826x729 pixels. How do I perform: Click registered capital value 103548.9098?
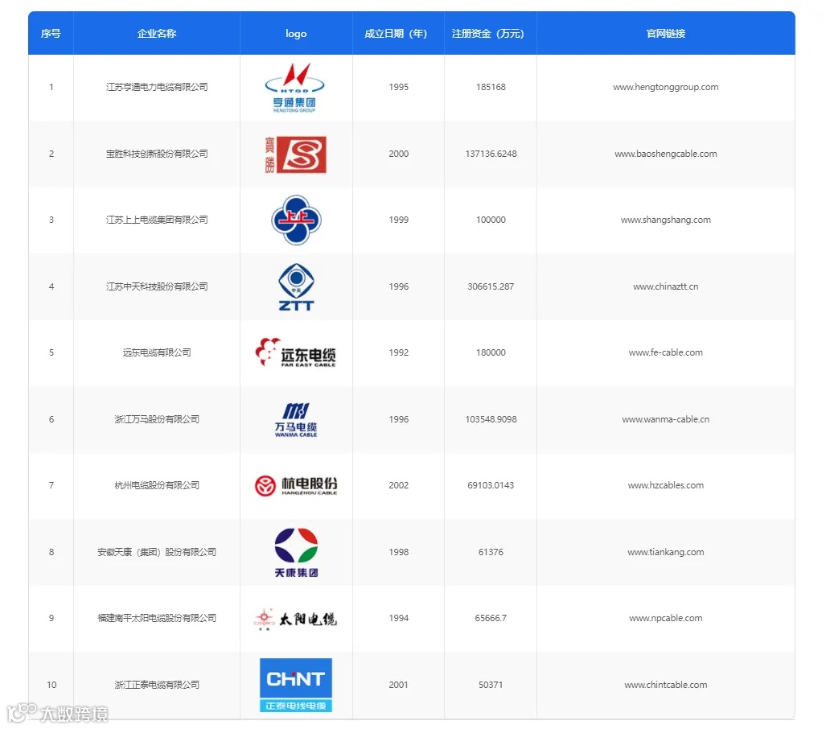coord(491,419)
